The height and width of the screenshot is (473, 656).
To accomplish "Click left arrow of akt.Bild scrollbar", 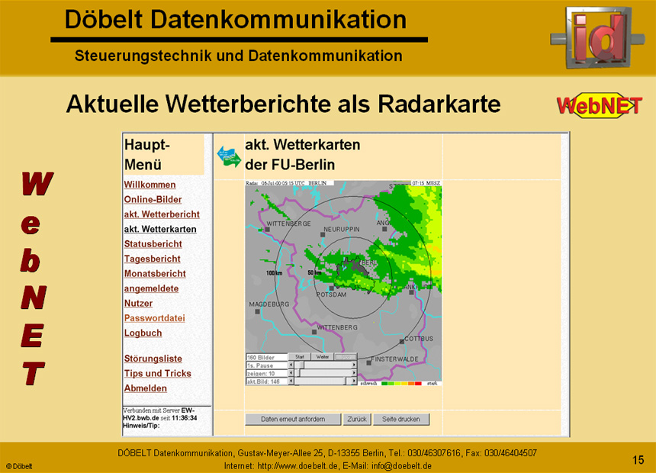I will tap(291, 381).
